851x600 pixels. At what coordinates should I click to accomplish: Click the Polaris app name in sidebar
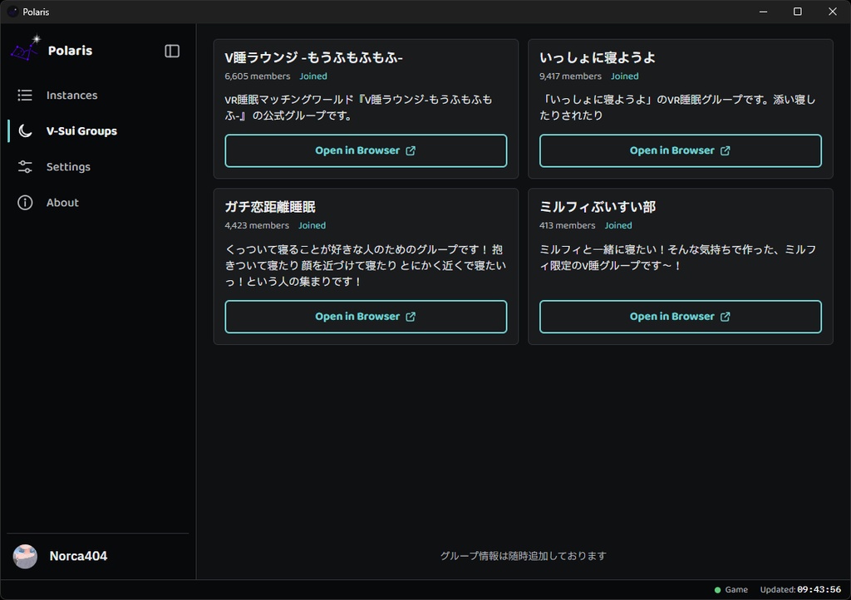coord(70,51)
